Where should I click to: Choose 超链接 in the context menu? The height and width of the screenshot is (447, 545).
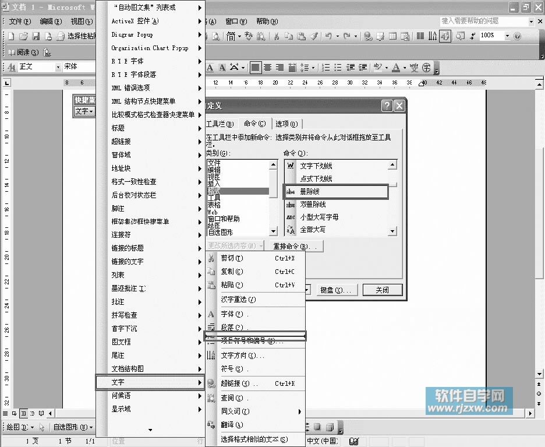(x=256, y=383)
